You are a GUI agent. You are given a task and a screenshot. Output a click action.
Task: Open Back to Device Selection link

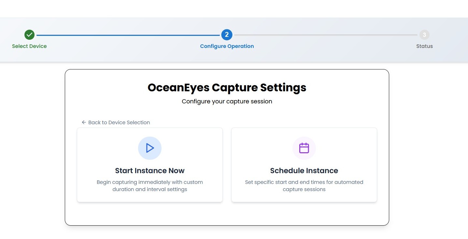116,122
